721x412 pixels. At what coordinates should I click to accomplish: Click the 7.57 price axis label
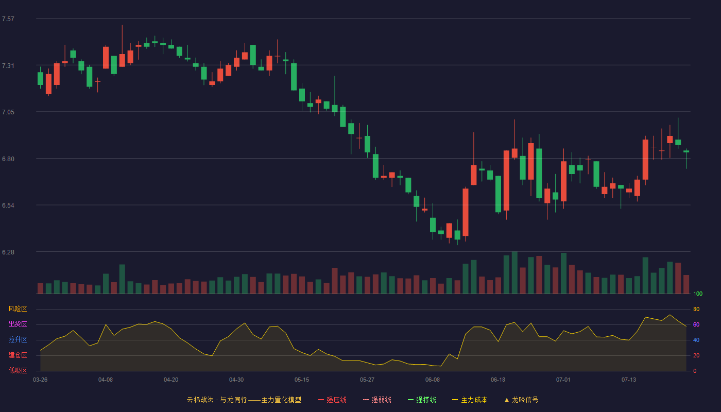coord(8,19)
